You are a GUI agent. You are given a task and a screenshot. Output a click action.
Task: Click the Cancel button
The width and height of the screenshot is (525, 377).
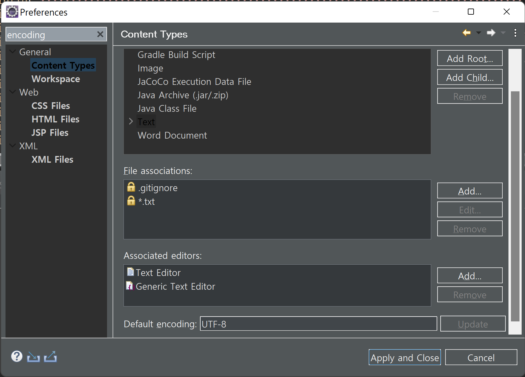481,357
